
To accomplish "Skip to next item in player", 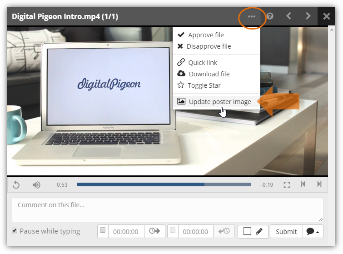I will [x=319, y=184].
